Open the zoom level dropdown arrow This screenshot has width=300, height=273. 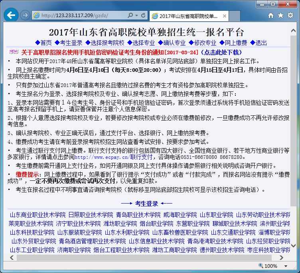click(x=286, y=266)
